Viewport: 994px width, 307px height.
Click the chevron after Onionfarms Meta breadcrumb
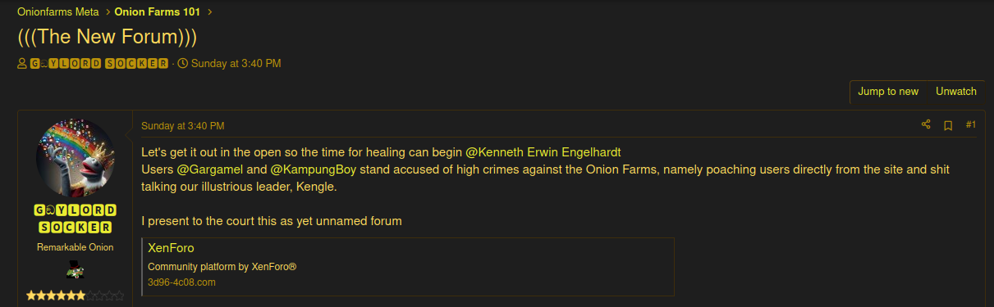coord(106,11)
